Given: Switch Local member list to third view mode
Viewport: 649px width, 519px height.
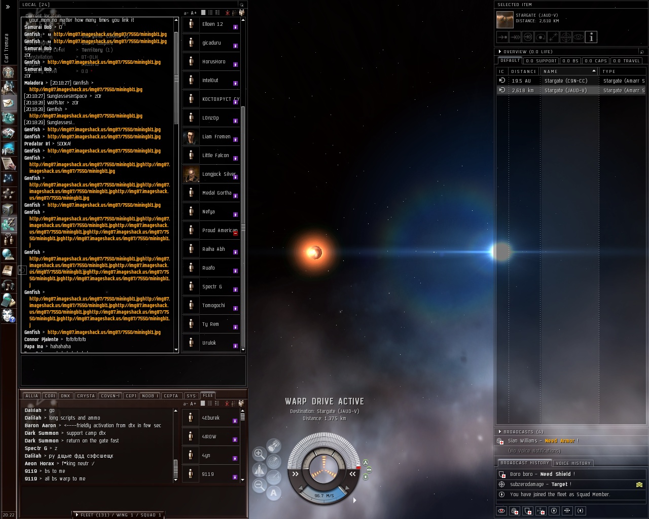Looking at the screenshot, I should 218,13.
